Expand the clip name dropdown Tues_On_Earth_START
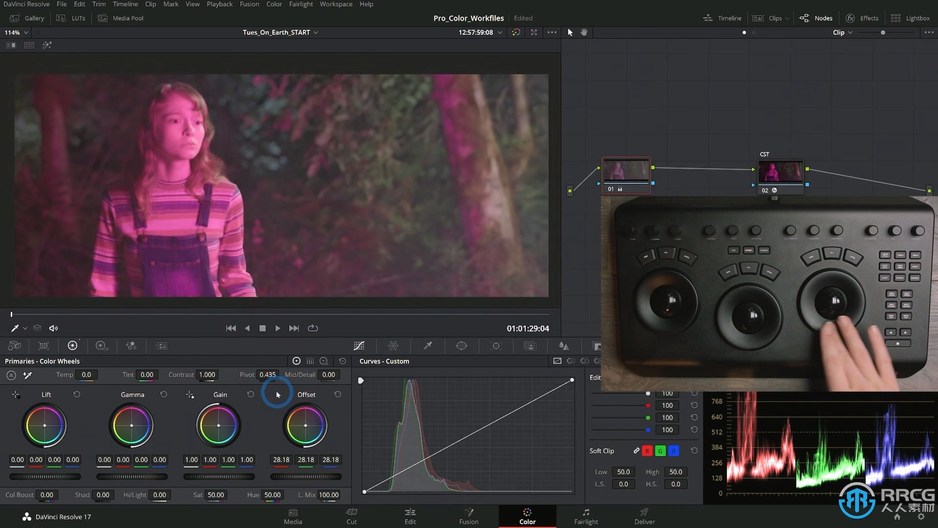The width and height of the screenshot is (938, 528). pyautogui.click(x=316, y=32)
